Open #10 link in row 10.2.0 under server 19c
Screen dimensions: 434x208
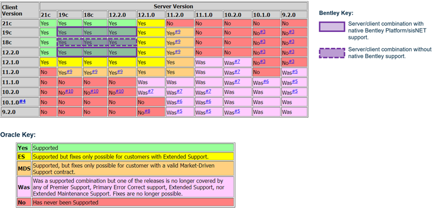pos(69,91)
